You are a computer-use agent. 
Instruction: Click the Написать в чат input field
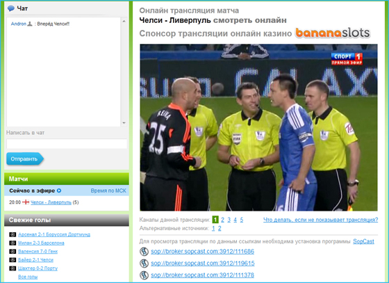(x=67, y=144)
